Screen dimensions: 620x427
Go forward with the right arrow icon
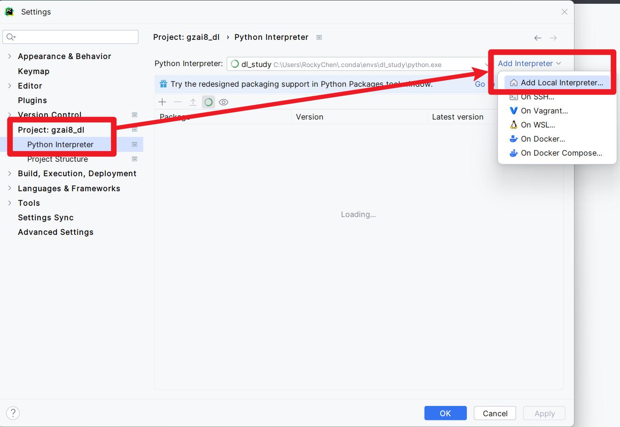tap(553, 38)
